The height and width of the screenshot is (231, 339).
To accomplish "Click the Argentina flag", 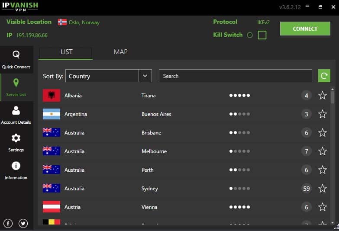I will (52, 114).
